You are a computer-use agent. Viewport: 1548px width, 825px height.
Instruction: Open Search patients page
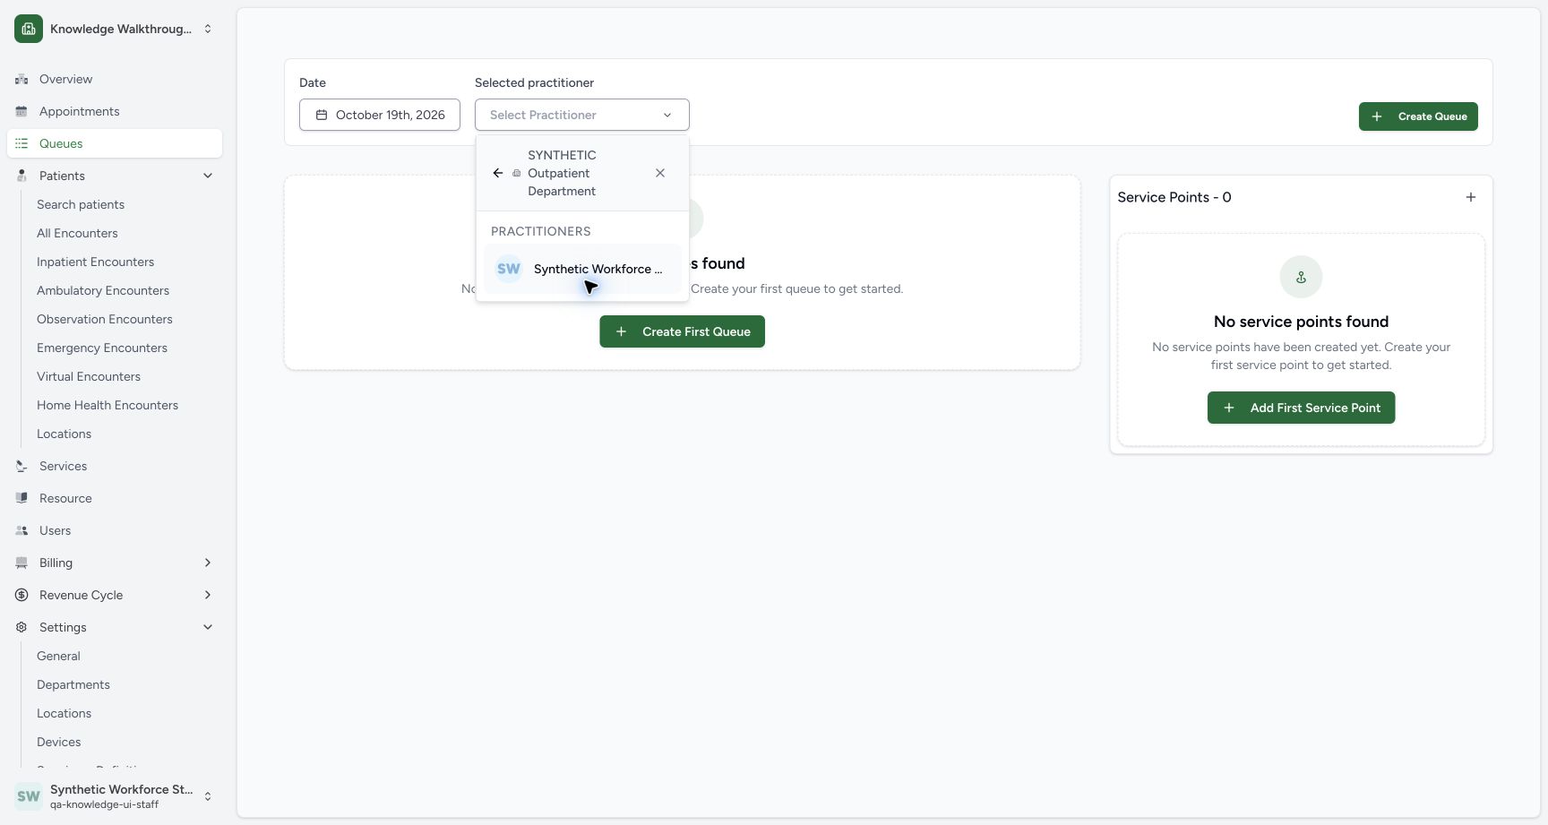click(x=81, y=204)
